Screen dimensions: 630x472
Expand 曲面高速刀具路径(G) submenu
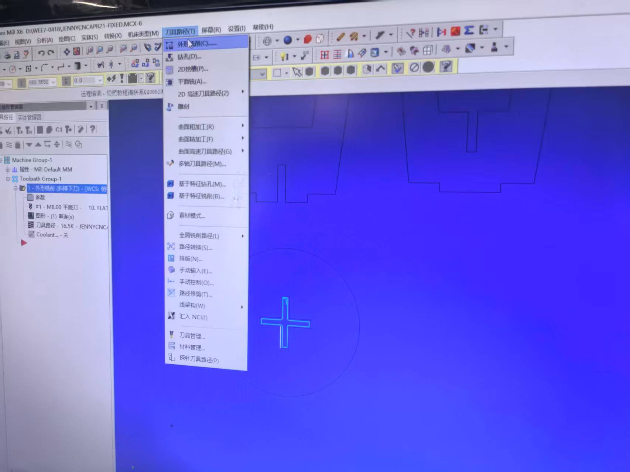coord(206,151)
